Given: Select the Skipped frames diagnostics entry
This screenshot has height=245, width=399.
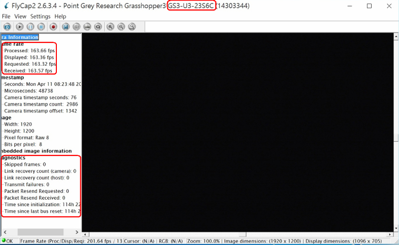Looking at the screenshot, I should coord(25,164).
